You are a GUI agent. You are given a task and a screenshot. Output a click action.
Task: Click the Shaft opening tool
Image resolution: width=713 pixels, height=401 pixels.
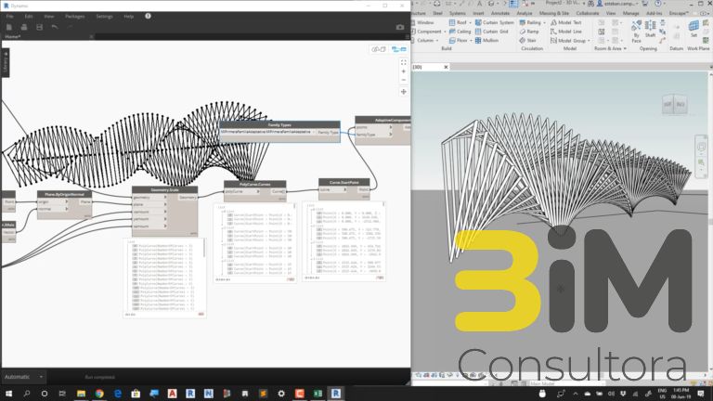(x=650, y=29)
